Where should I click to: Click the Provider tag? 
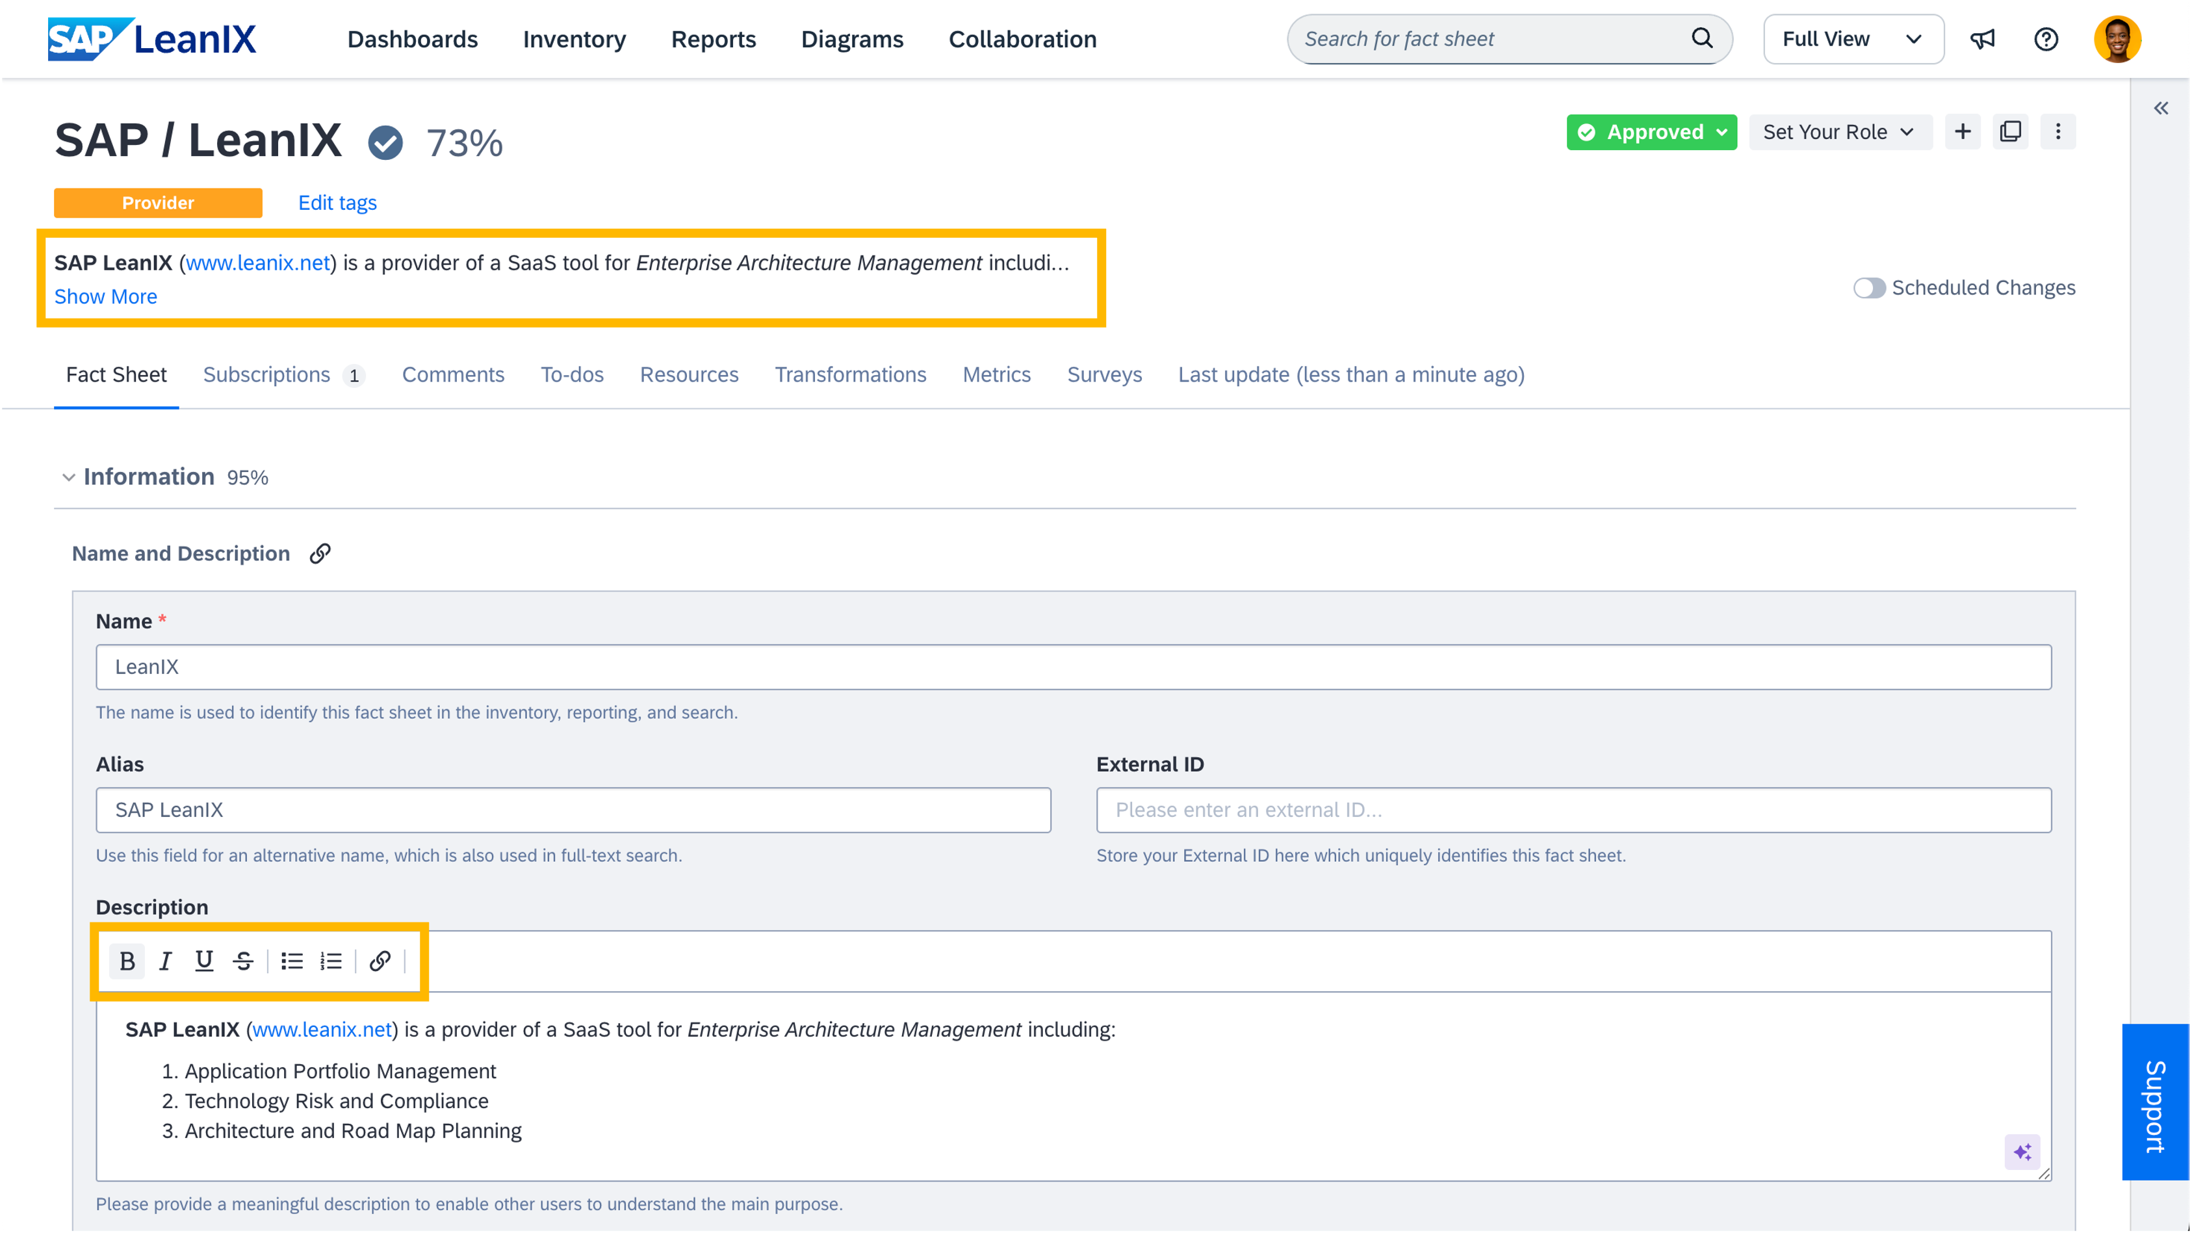tap(159, 203)
